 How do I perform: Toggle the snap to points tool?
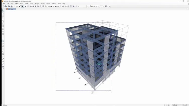(x=3, y=41)
